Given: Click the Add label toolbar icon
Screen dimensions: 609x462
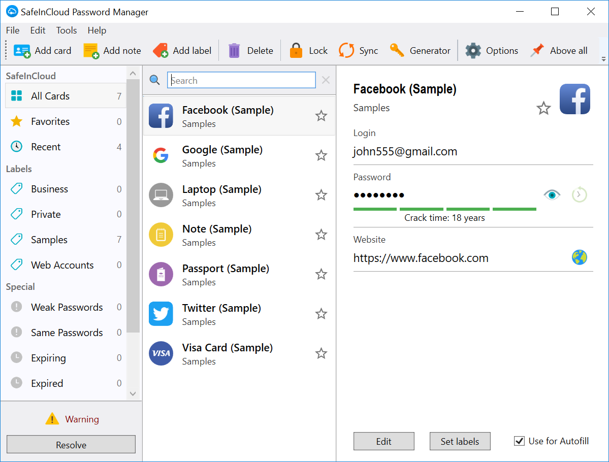Looking at the screenshot, I should [161, 50].
